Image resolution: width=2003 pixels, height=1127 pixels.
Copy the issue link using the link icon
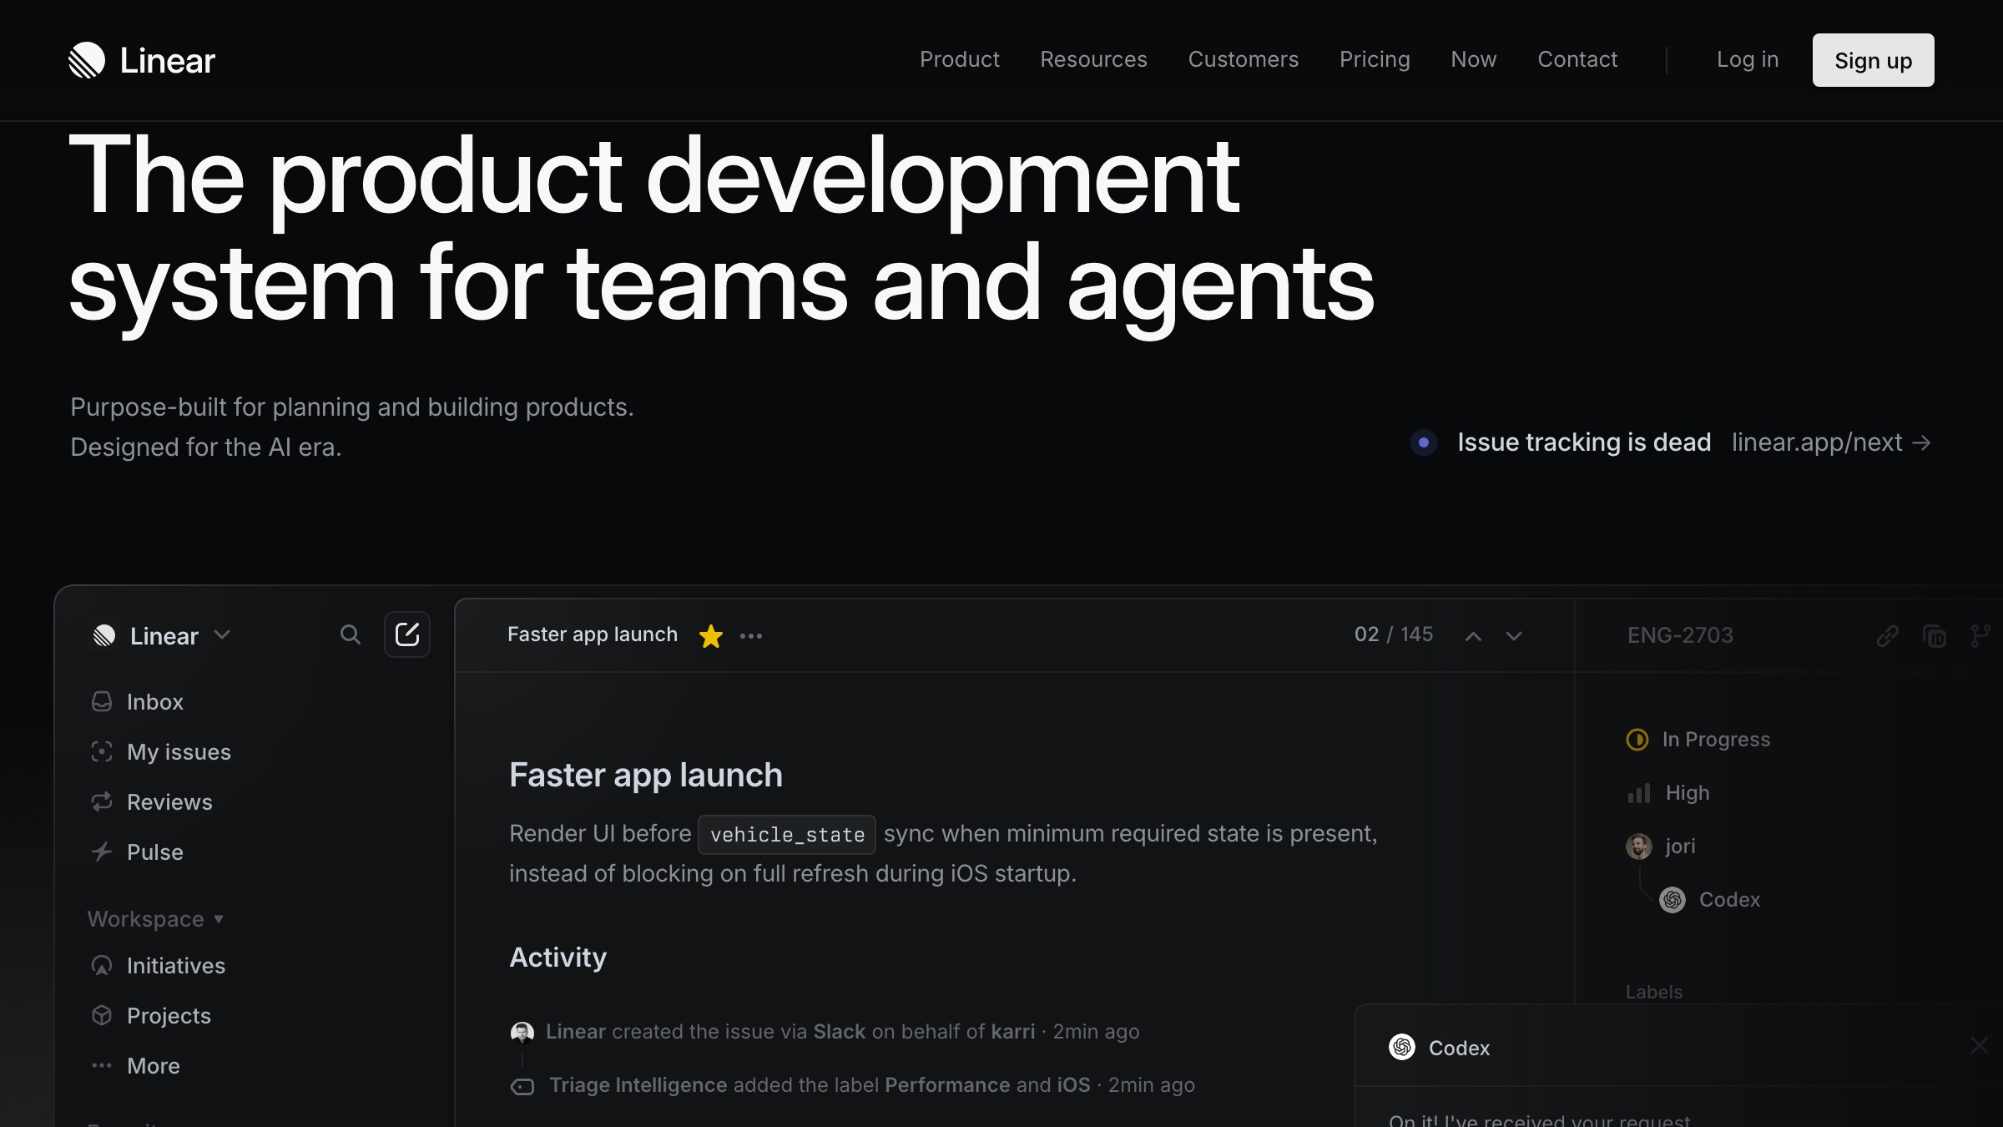(x=1888, y=635)
